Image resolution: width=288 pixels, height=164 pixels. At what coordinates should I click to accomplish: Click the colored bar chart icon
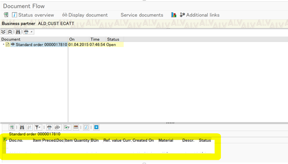[174, 15]
